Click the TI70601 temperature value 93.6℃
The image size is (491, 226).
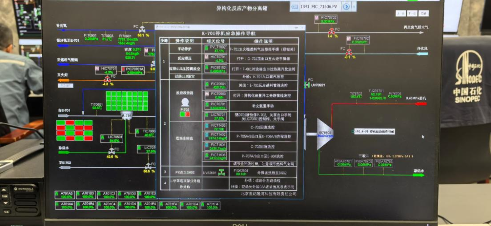(x=96, y=108)
